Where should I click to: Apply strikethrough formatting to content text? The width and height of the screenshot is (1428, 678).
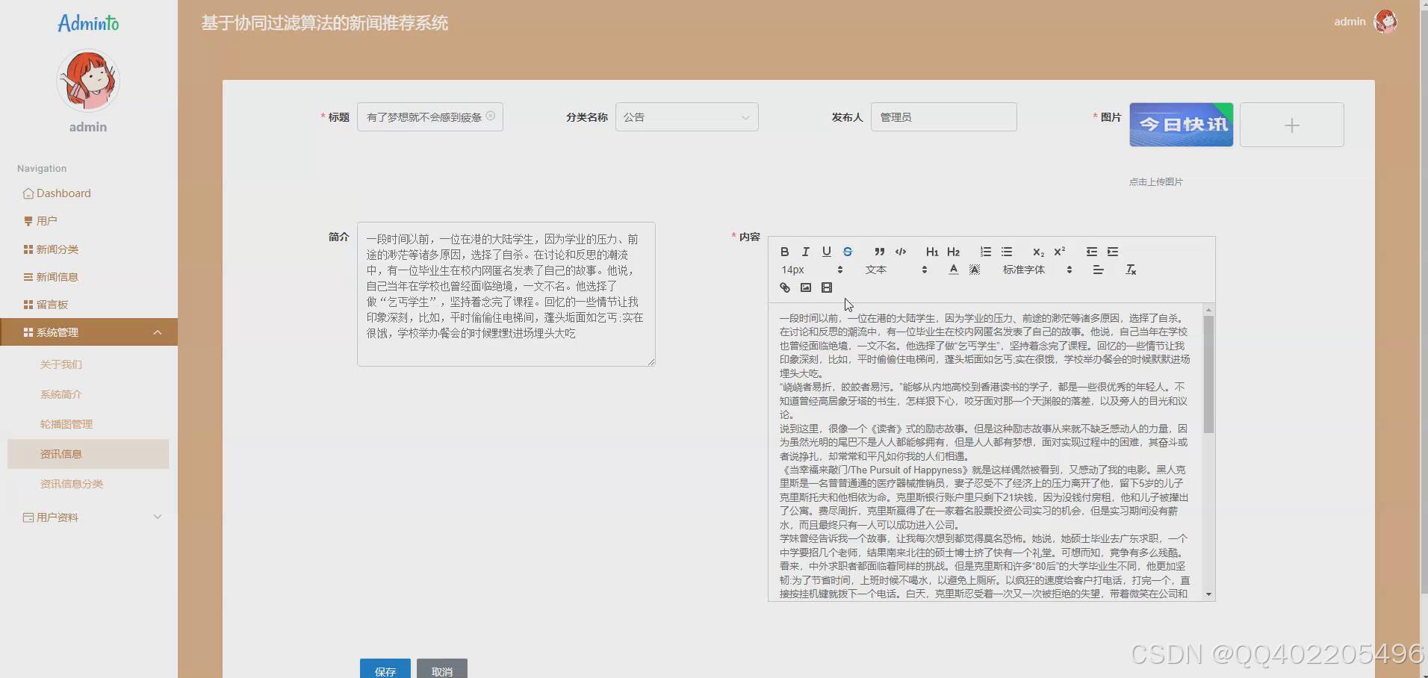(x=848, y=252)
